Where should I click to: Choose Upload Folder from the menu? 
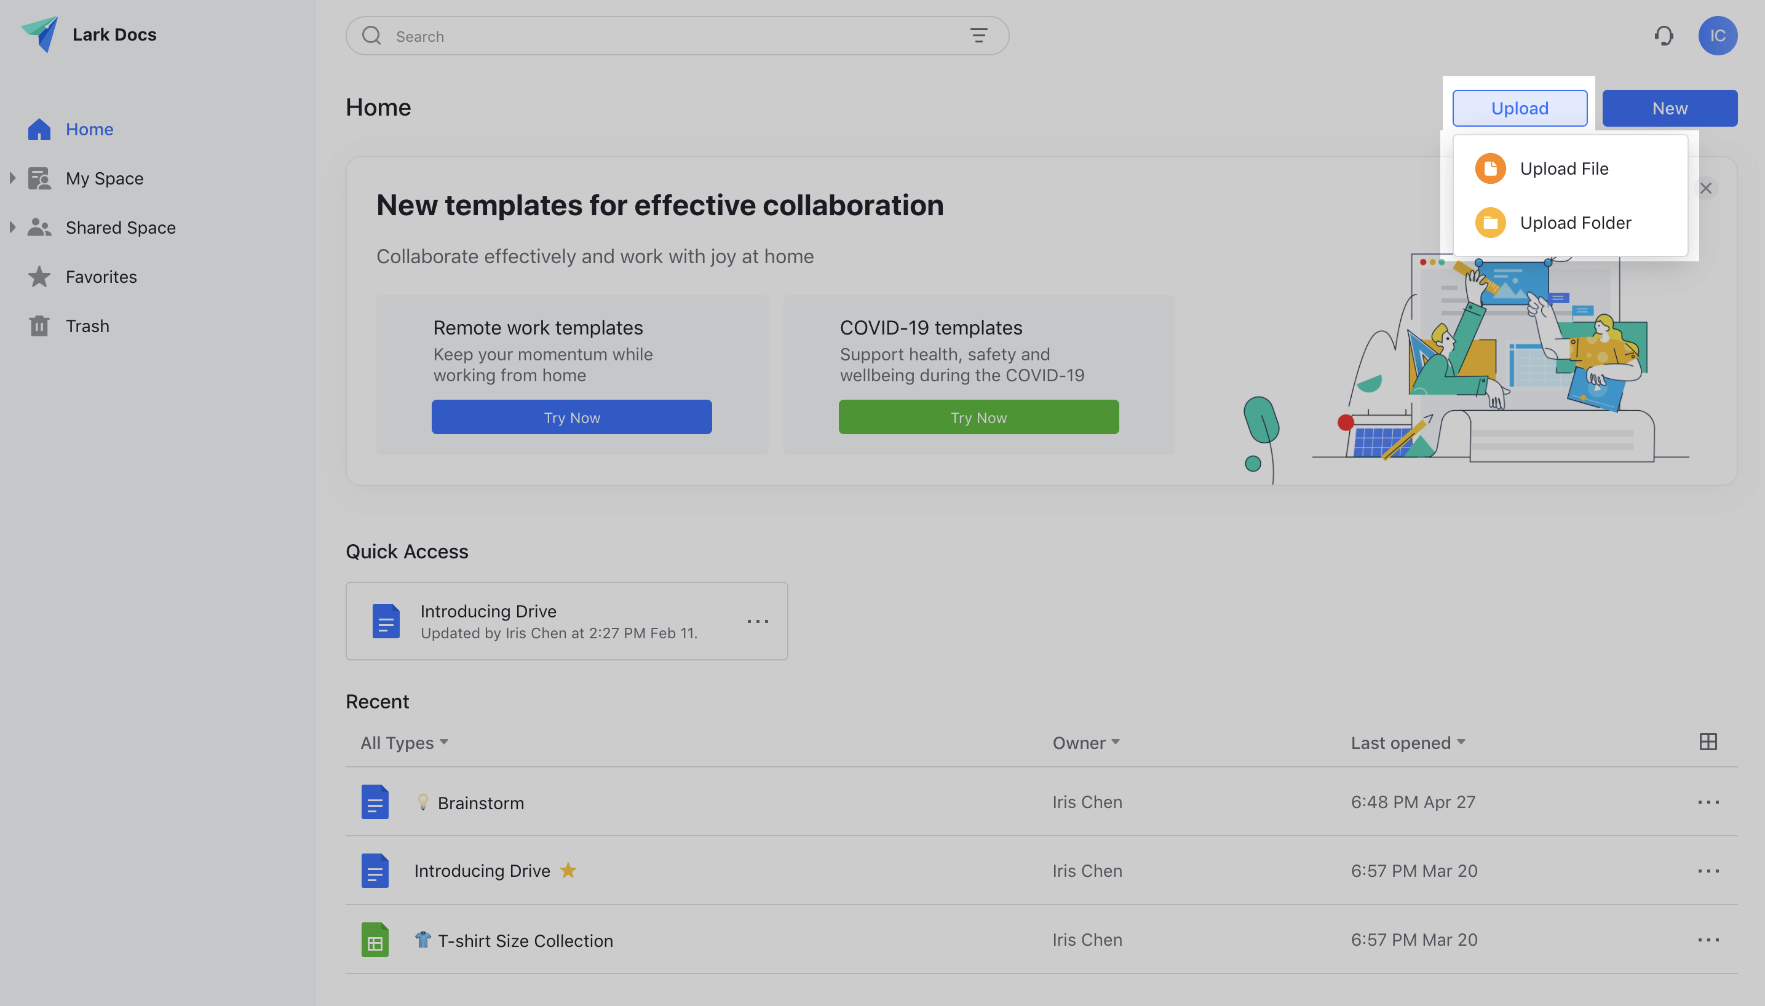pyautogui.click(x=1575, y=223)
